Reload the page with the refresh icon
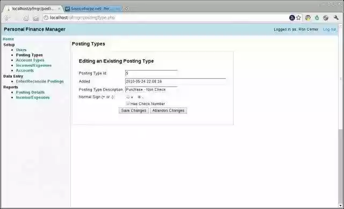This screenshot has width=344, height=209. 26,18
